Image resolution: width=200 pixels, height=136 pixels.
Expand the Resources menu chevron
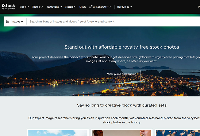(131, 7)
